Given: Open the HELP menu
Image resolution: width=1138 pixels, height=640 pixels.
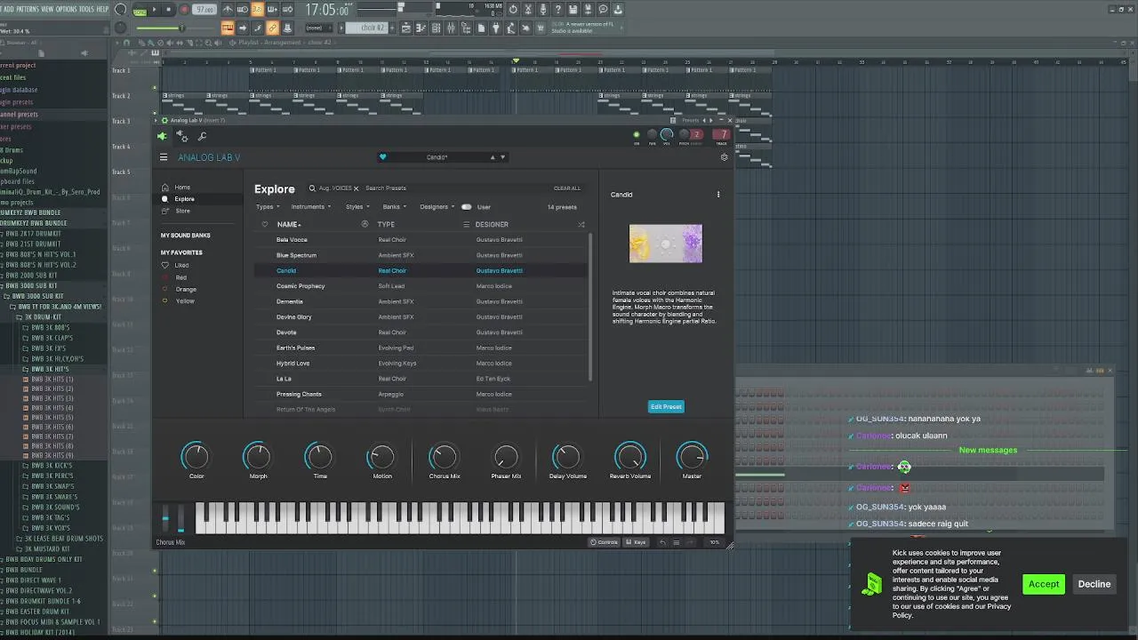Looking at the screenshot, I should 102,9.
